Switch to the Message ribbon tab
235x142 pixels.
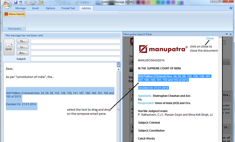pyautogui.click(x=20, y=8)
